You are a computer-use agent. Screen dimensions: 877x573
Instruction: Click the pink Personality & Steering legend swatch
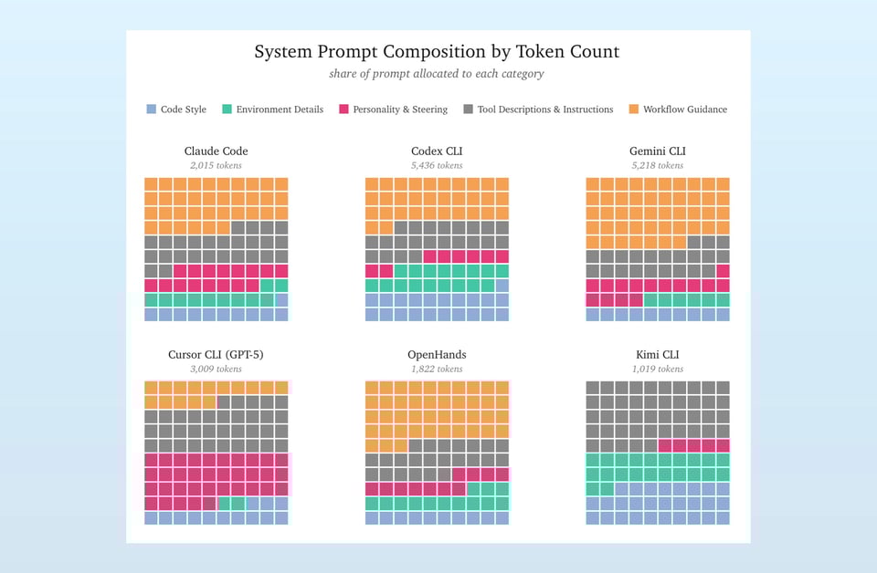[x=343, y=109]
